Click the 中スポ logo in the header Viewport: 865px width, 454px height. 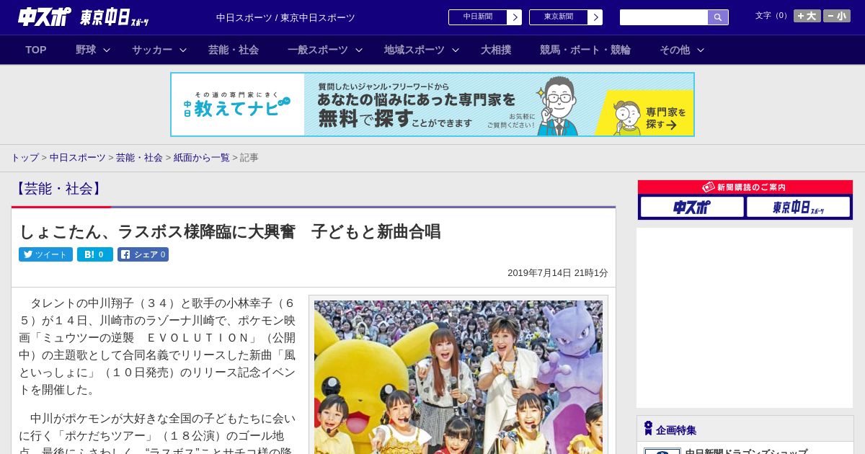tap(44, 17)
